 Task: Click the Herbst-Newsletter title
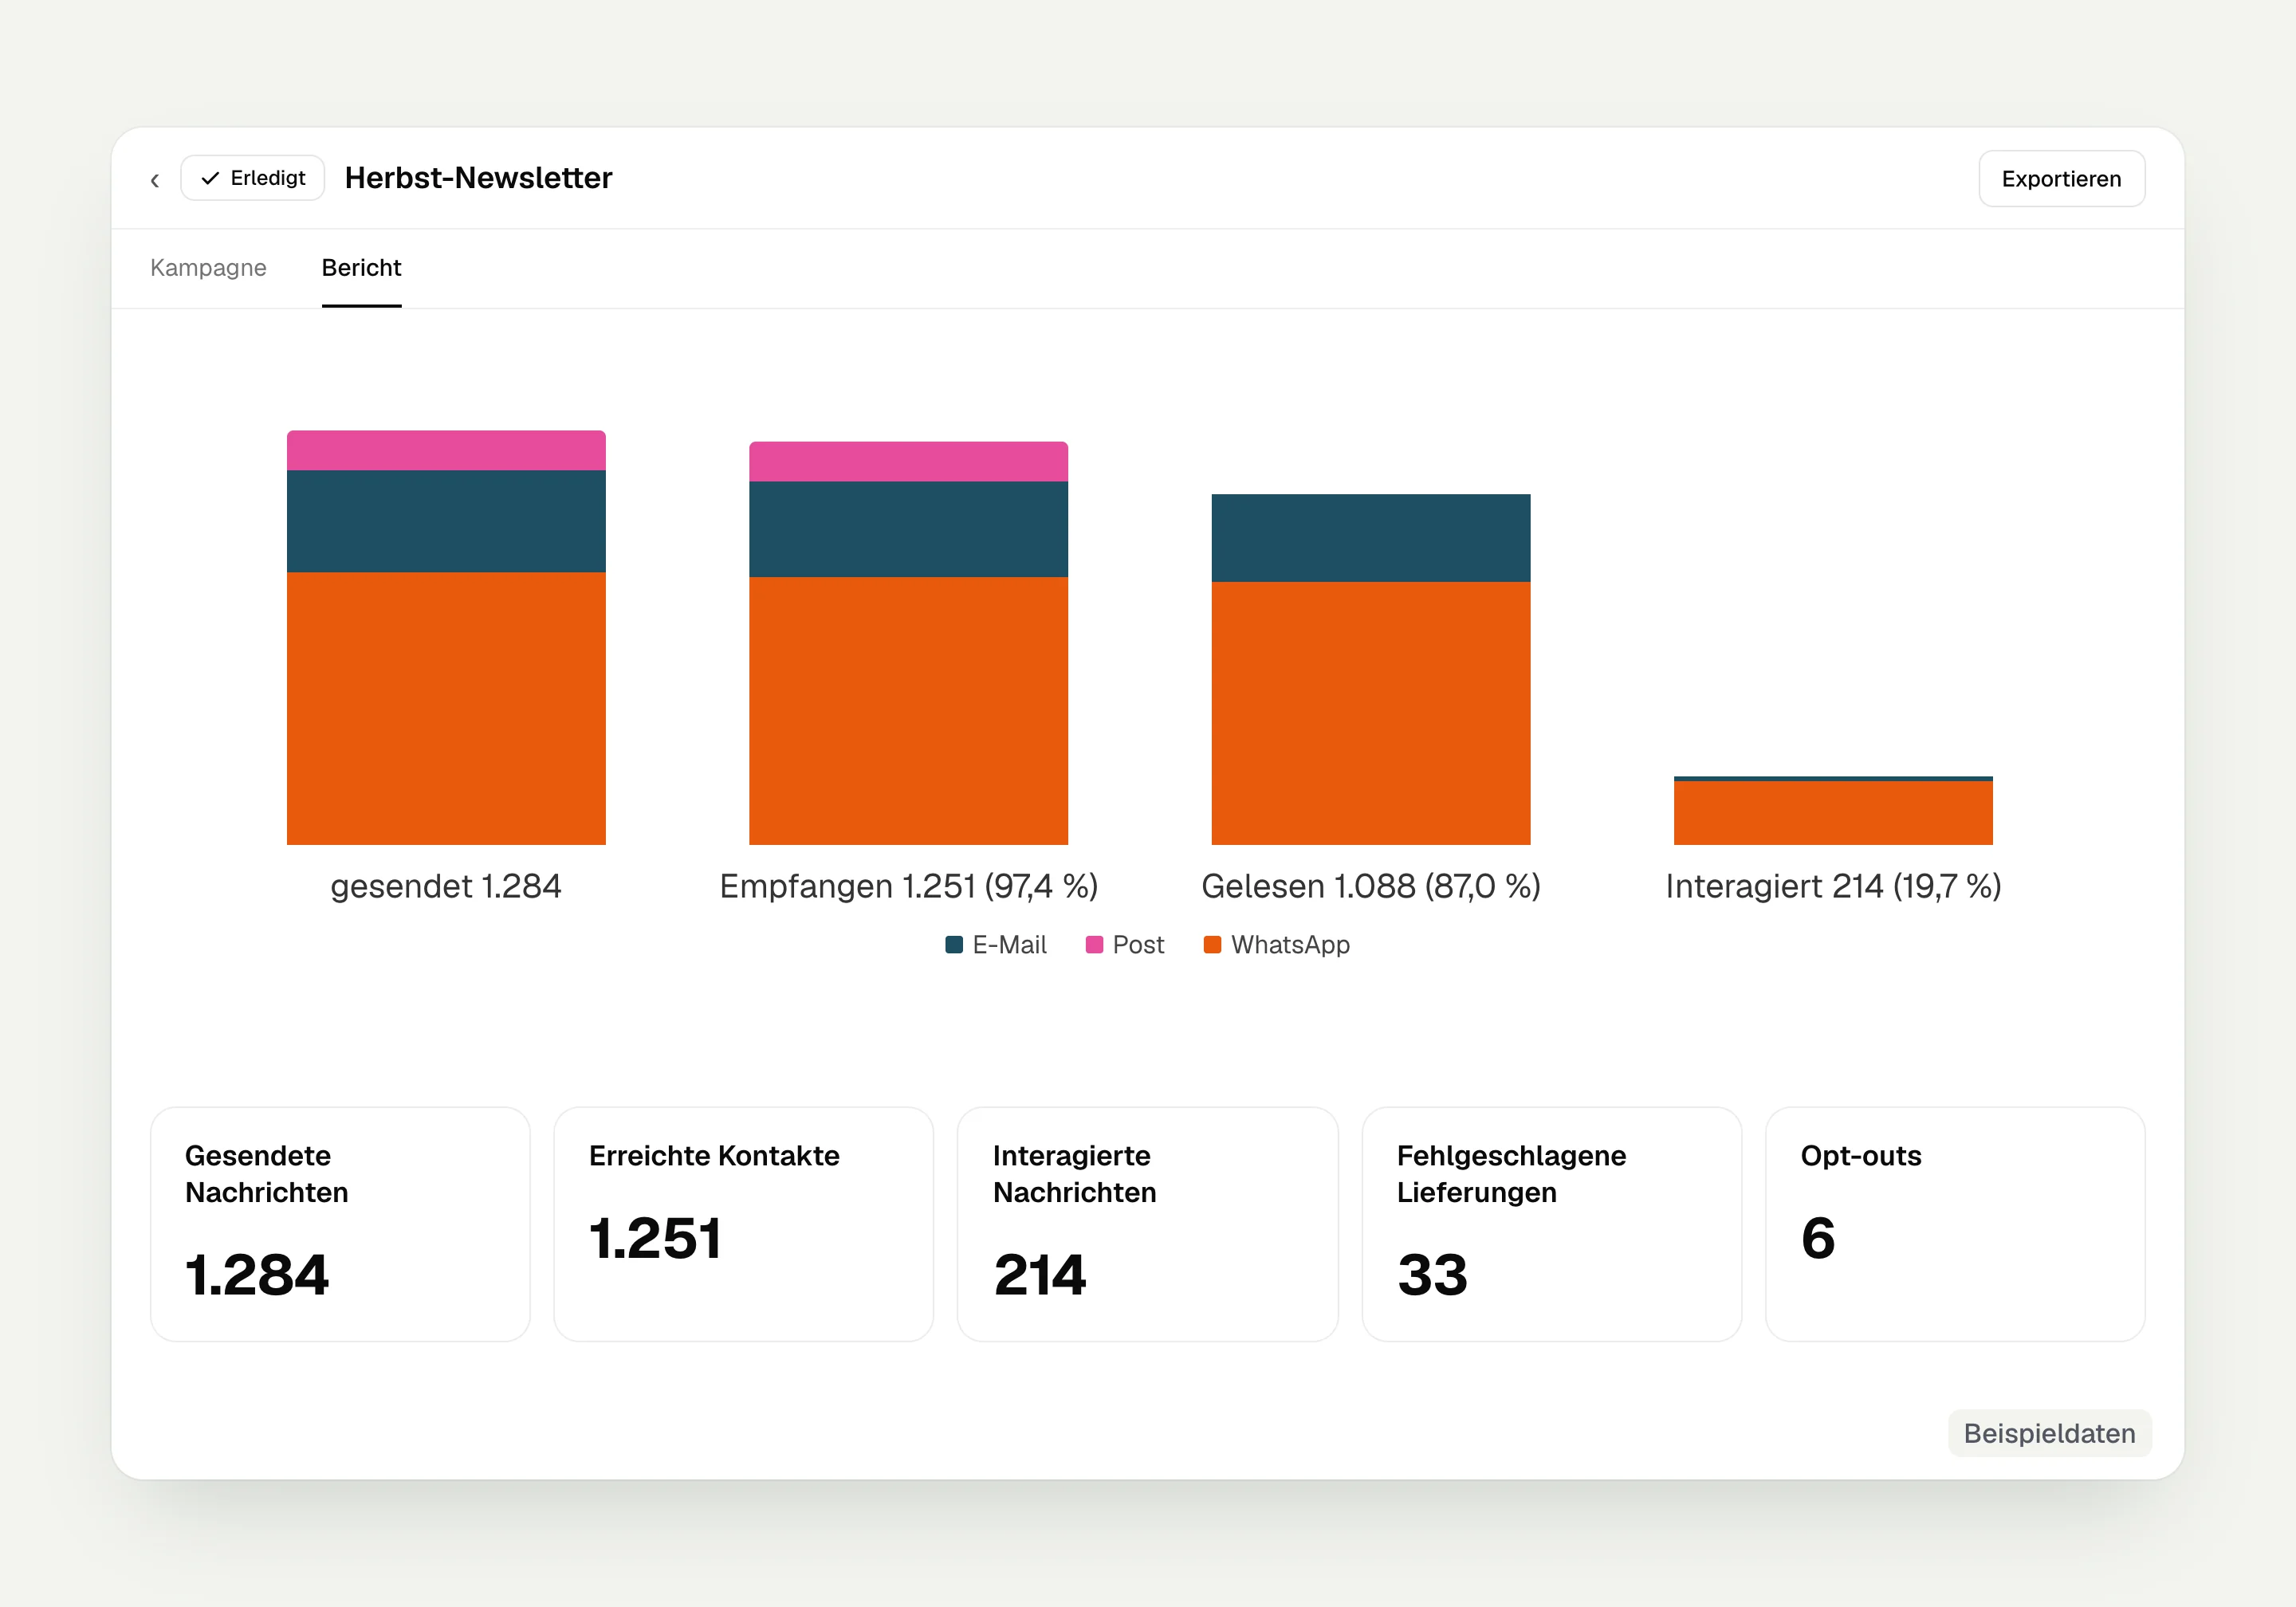click(x=478, y=178)
